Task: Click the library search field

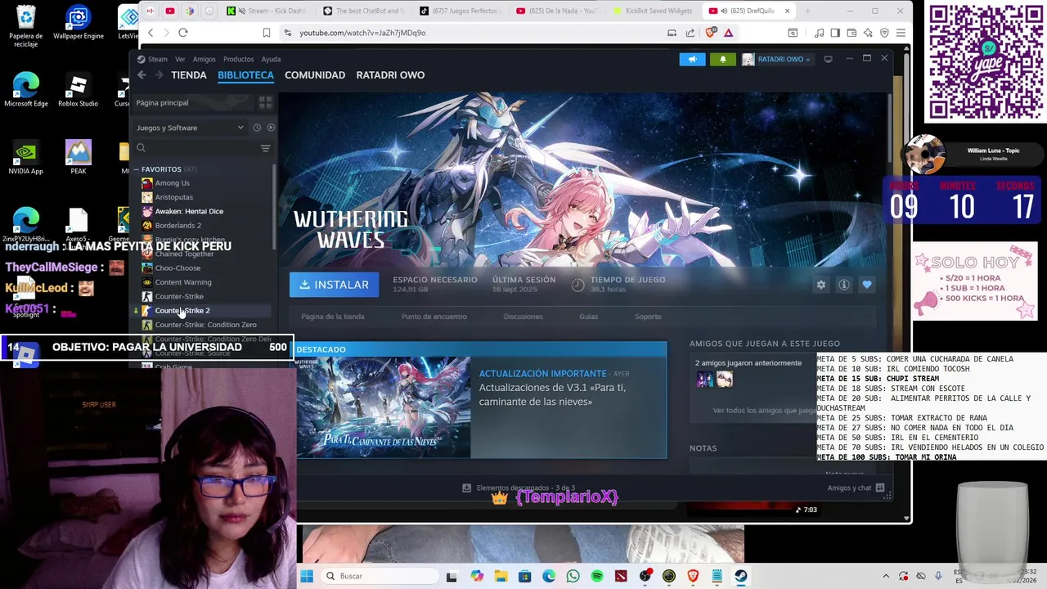Action: click(x=195, y=148)
